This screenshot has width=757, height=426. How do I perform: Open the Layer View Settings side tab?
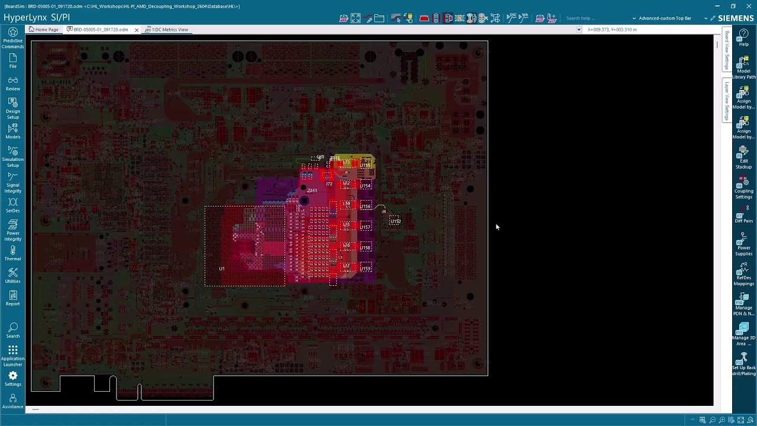727,101
